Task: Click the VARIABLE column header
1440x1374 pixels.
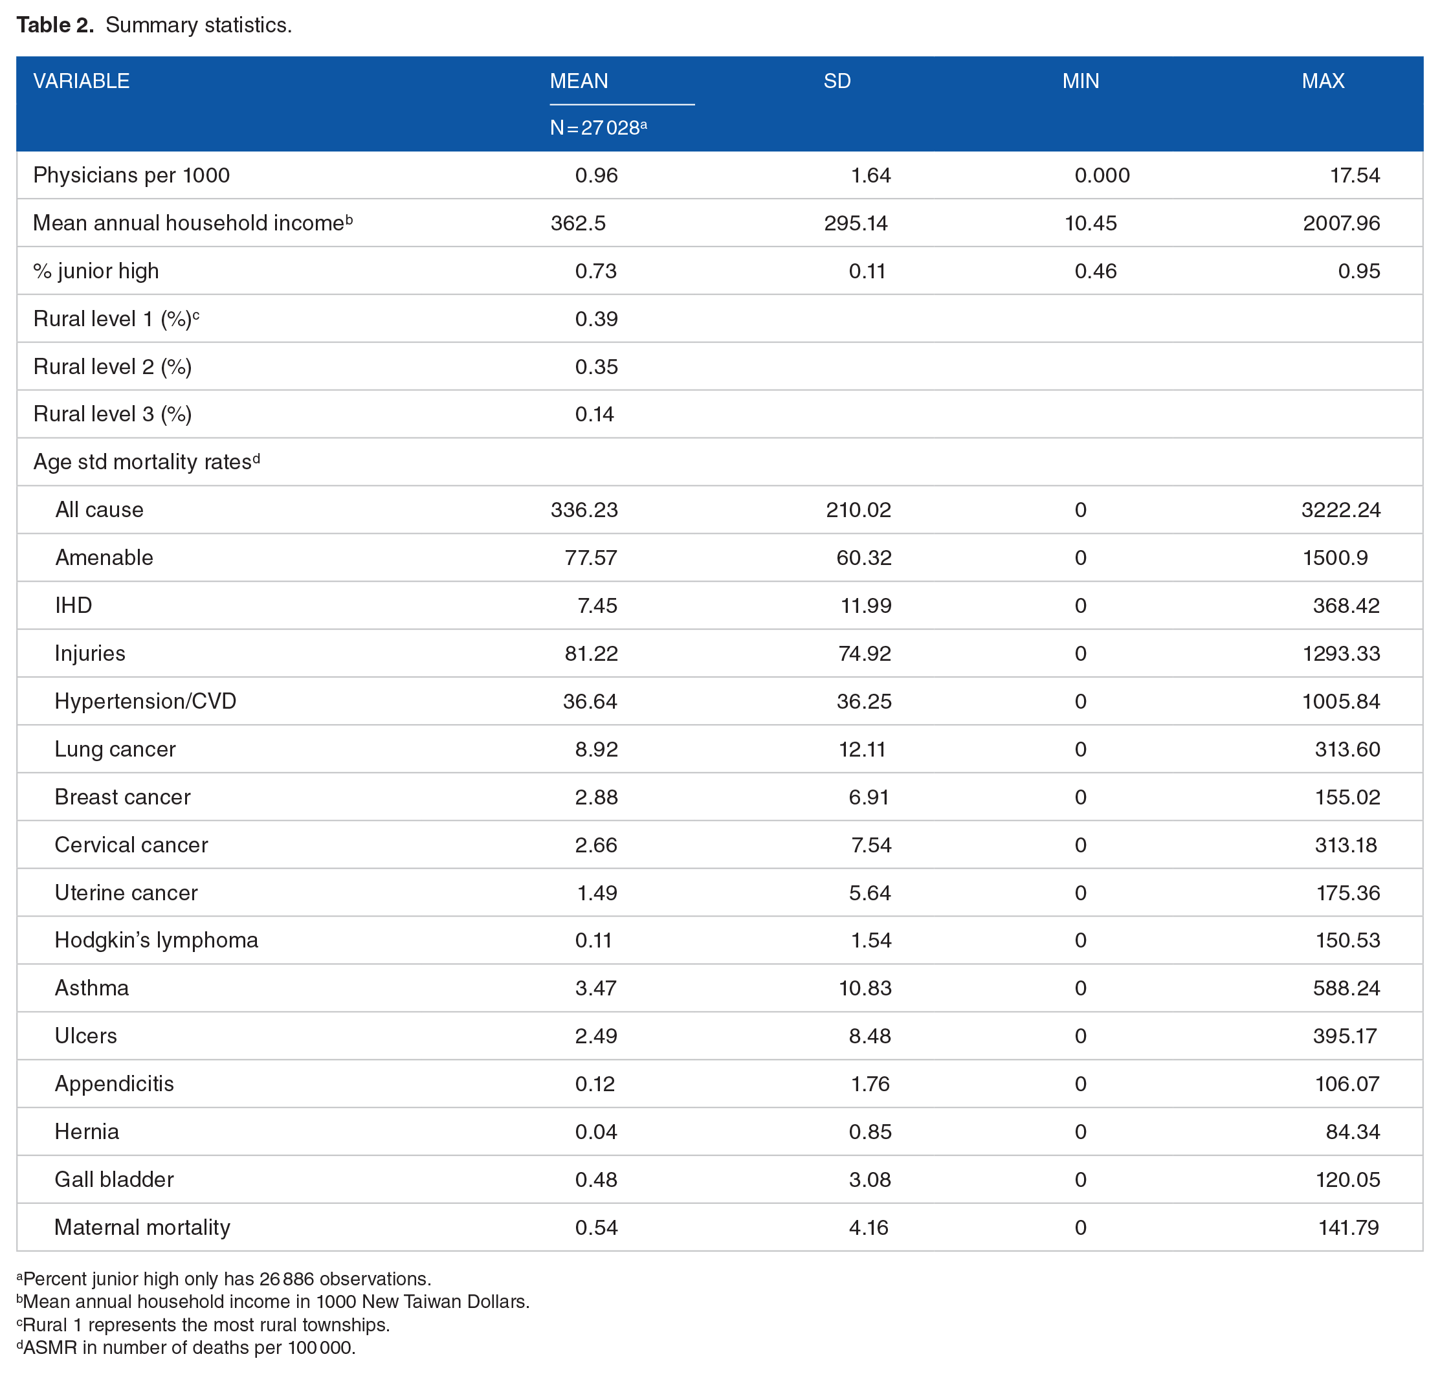Action: coord(82,80)
